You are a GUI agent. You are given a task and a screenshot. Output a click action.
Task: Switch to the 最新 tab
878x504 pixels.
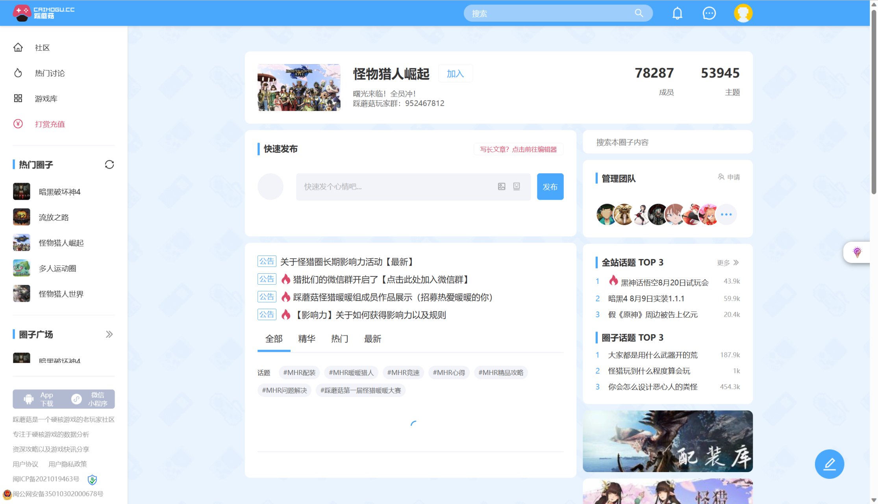pos(373,339)
